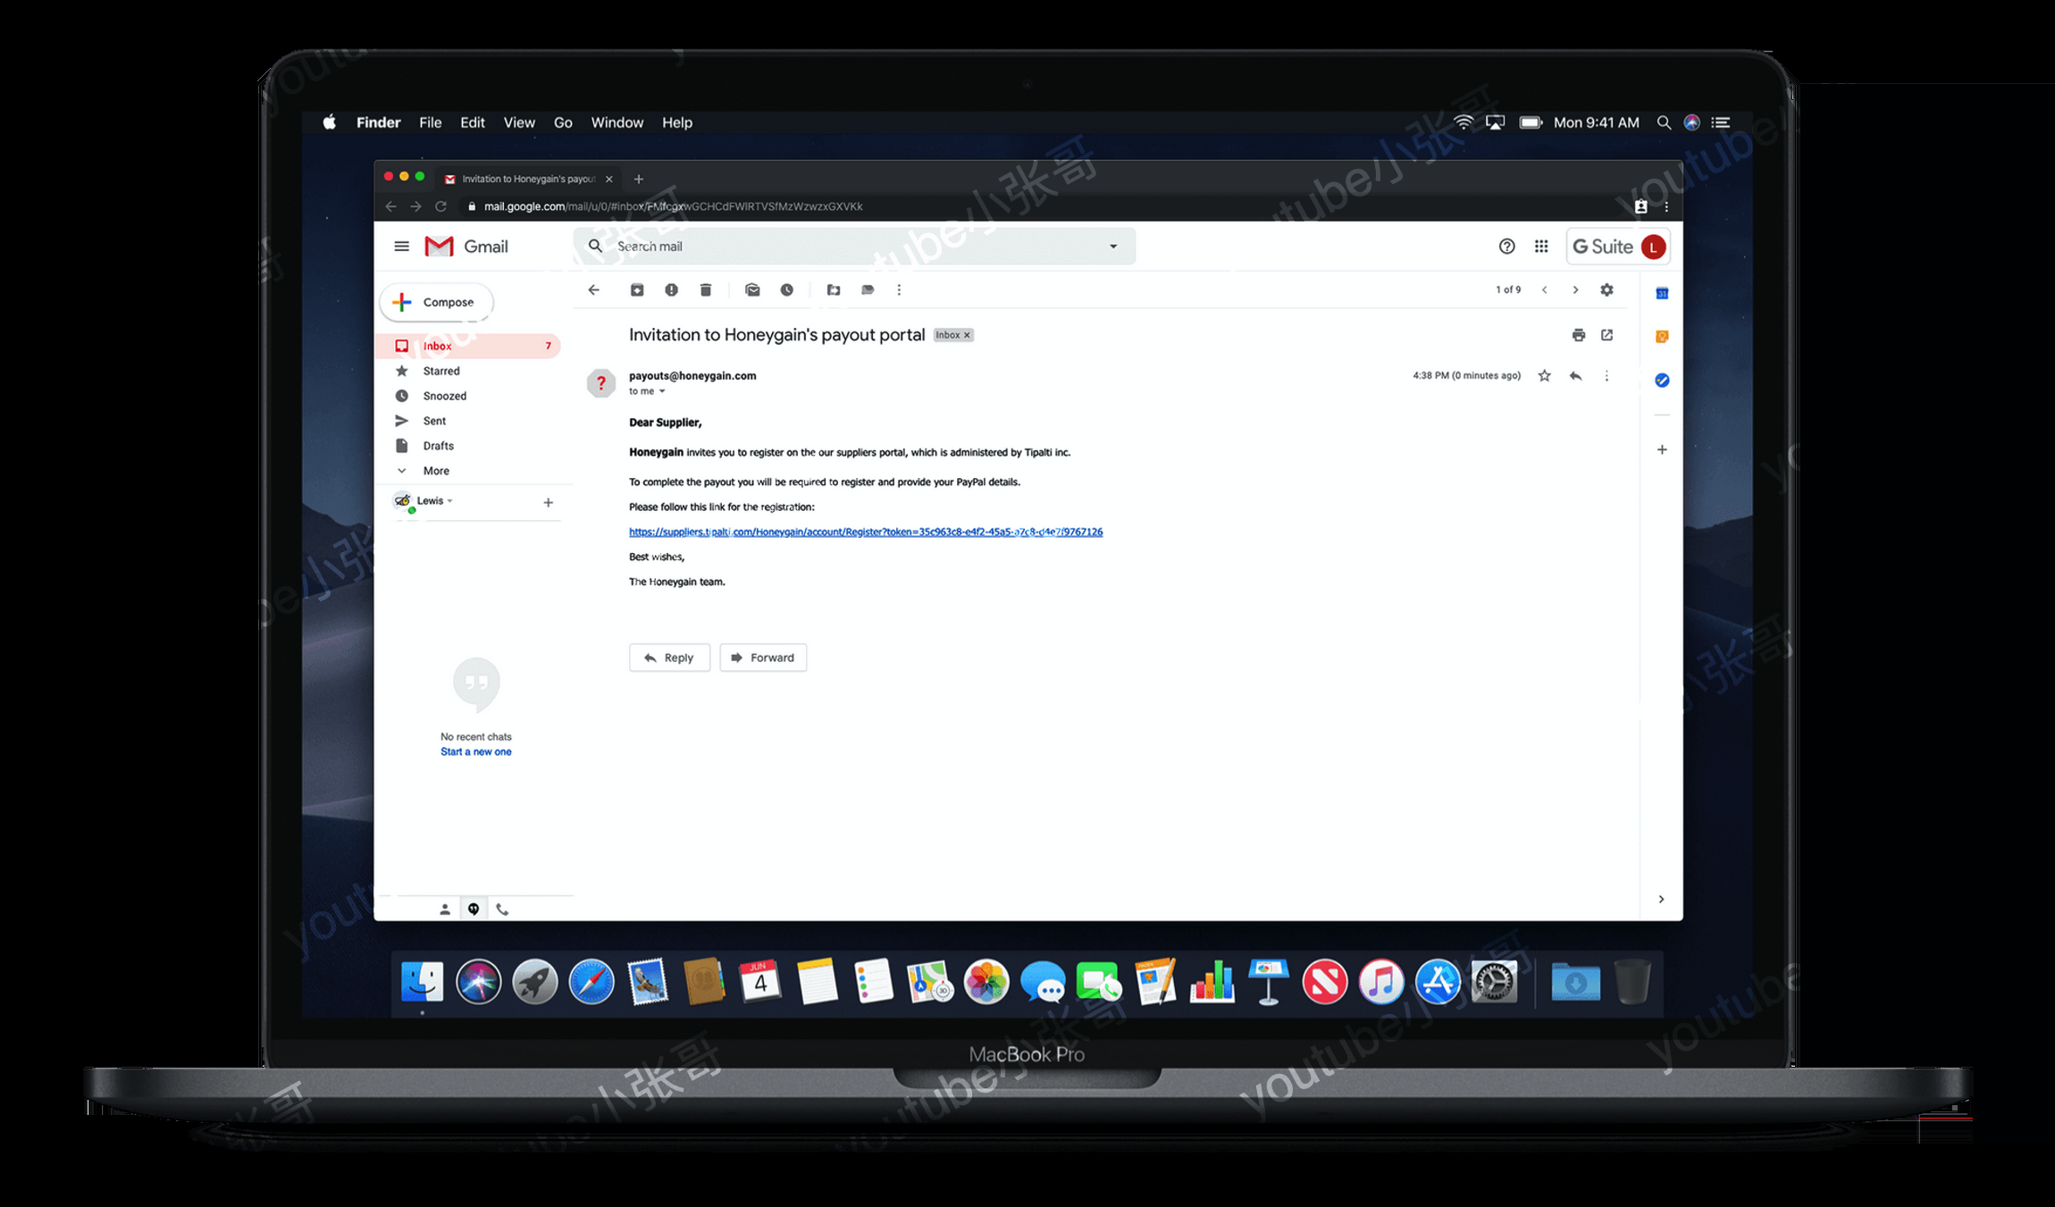Open Tasks side panel icon
This screenshot has height=1207, width=2055.
tap(1662, 380)
